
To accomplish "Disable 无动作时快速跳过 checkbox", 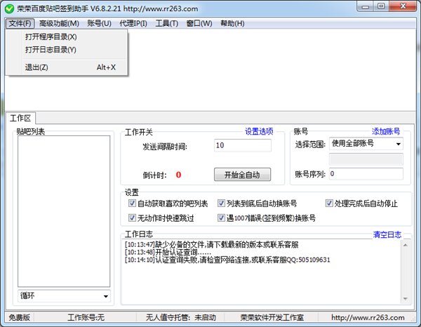I will click(x=132, y=218).
